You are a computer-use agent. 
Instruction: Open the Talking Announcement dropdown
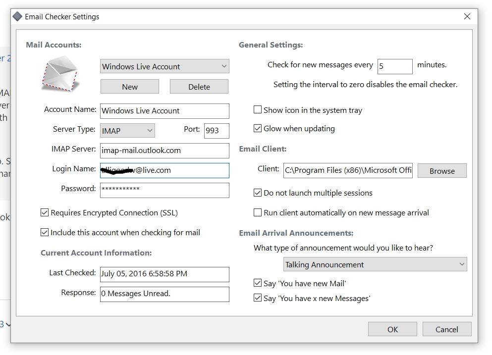tap(375, 264)
